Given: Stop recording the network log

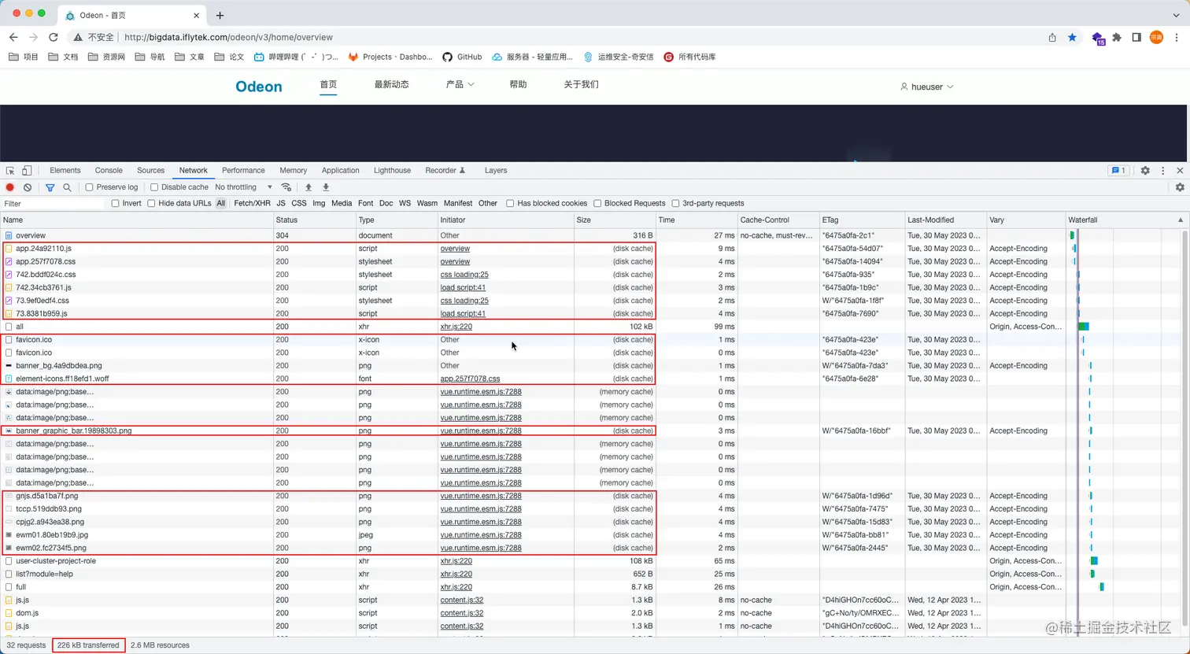Looking at the screenshot, I should click(10, 187).
